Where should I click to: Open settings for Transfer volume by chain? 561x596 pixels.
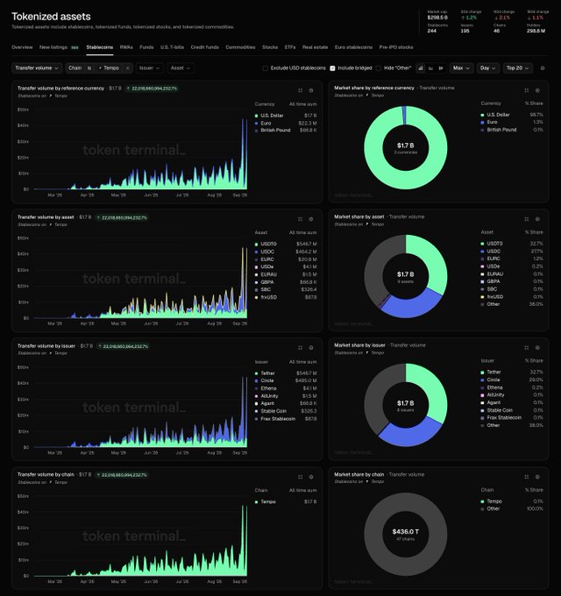(x=311, y=477)
